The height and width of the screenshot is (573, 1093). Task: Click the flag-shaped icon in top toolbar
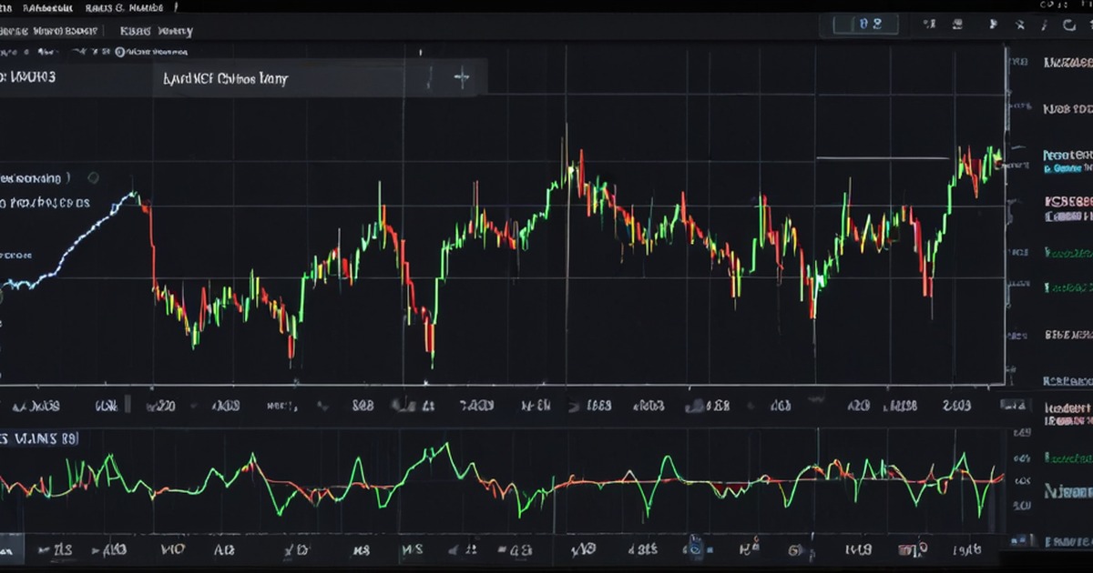coord(994,25)
